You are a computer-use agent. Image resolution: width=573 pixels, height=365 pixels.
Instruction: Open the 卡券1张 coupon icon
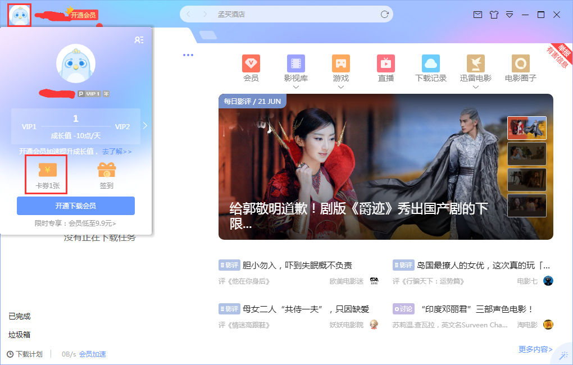(48, 175)
